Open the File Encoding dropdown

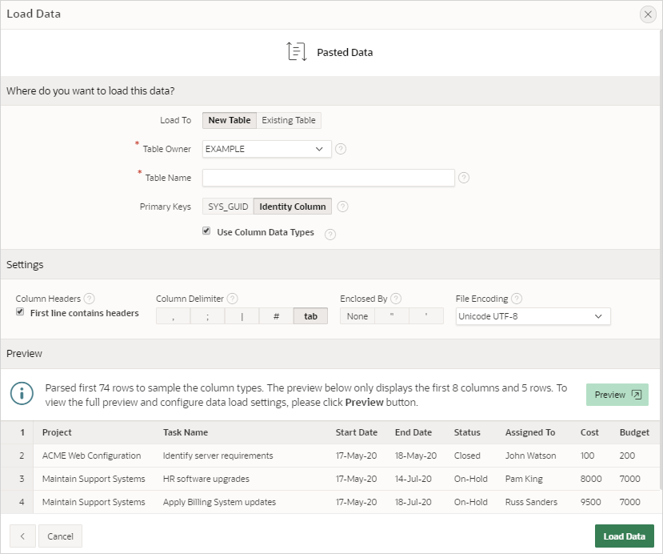[533, 316]
